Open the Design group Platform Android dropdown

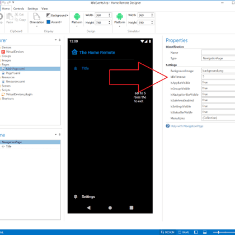tap(77, 20)
